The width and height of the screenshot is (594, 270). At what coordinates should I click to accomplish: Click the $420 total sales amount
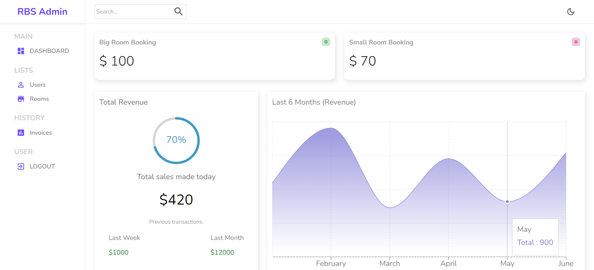(x=176, y=200)
